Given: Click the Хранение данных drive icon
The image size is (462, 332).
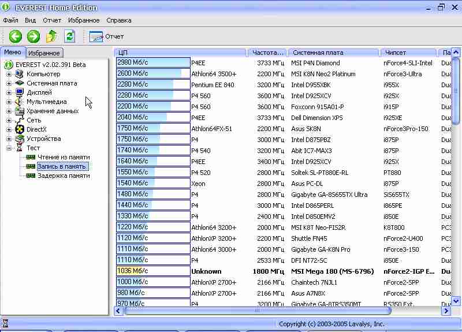Looking at the screenshot, I should [20, 111].
